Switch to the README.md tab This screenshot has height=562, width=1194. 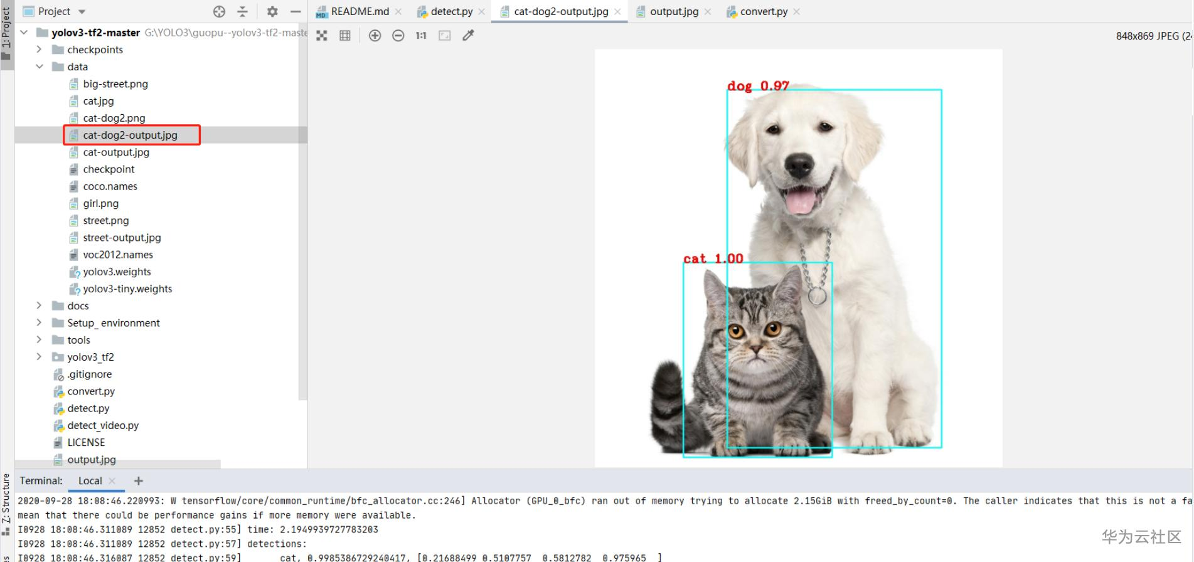tap(360, 11)
